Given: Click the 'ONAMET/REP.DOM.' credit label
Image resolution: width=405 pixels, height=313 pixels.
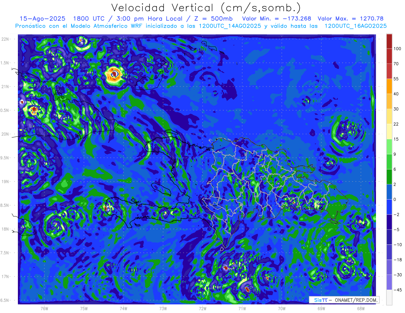Looking at the screenshot, I should [x=356, y=300].
